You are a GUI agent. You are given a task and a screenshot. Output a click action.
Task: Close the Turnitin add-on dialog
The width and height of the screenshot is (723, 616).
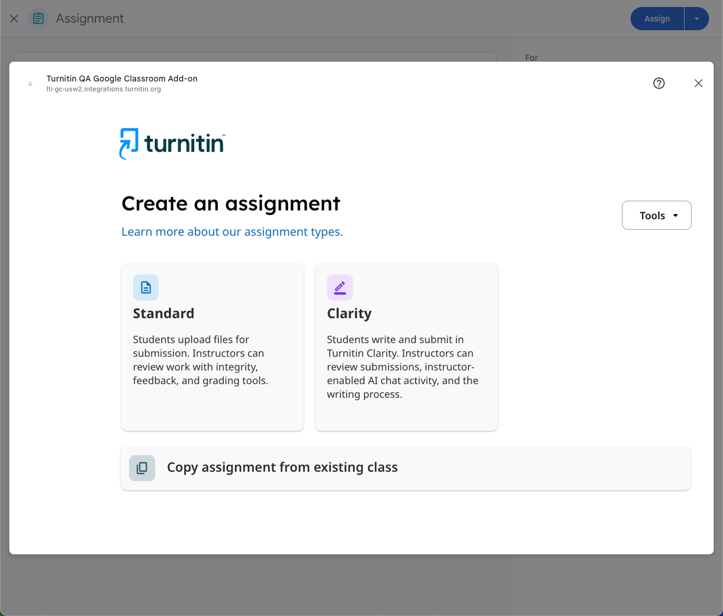point(699,83)
